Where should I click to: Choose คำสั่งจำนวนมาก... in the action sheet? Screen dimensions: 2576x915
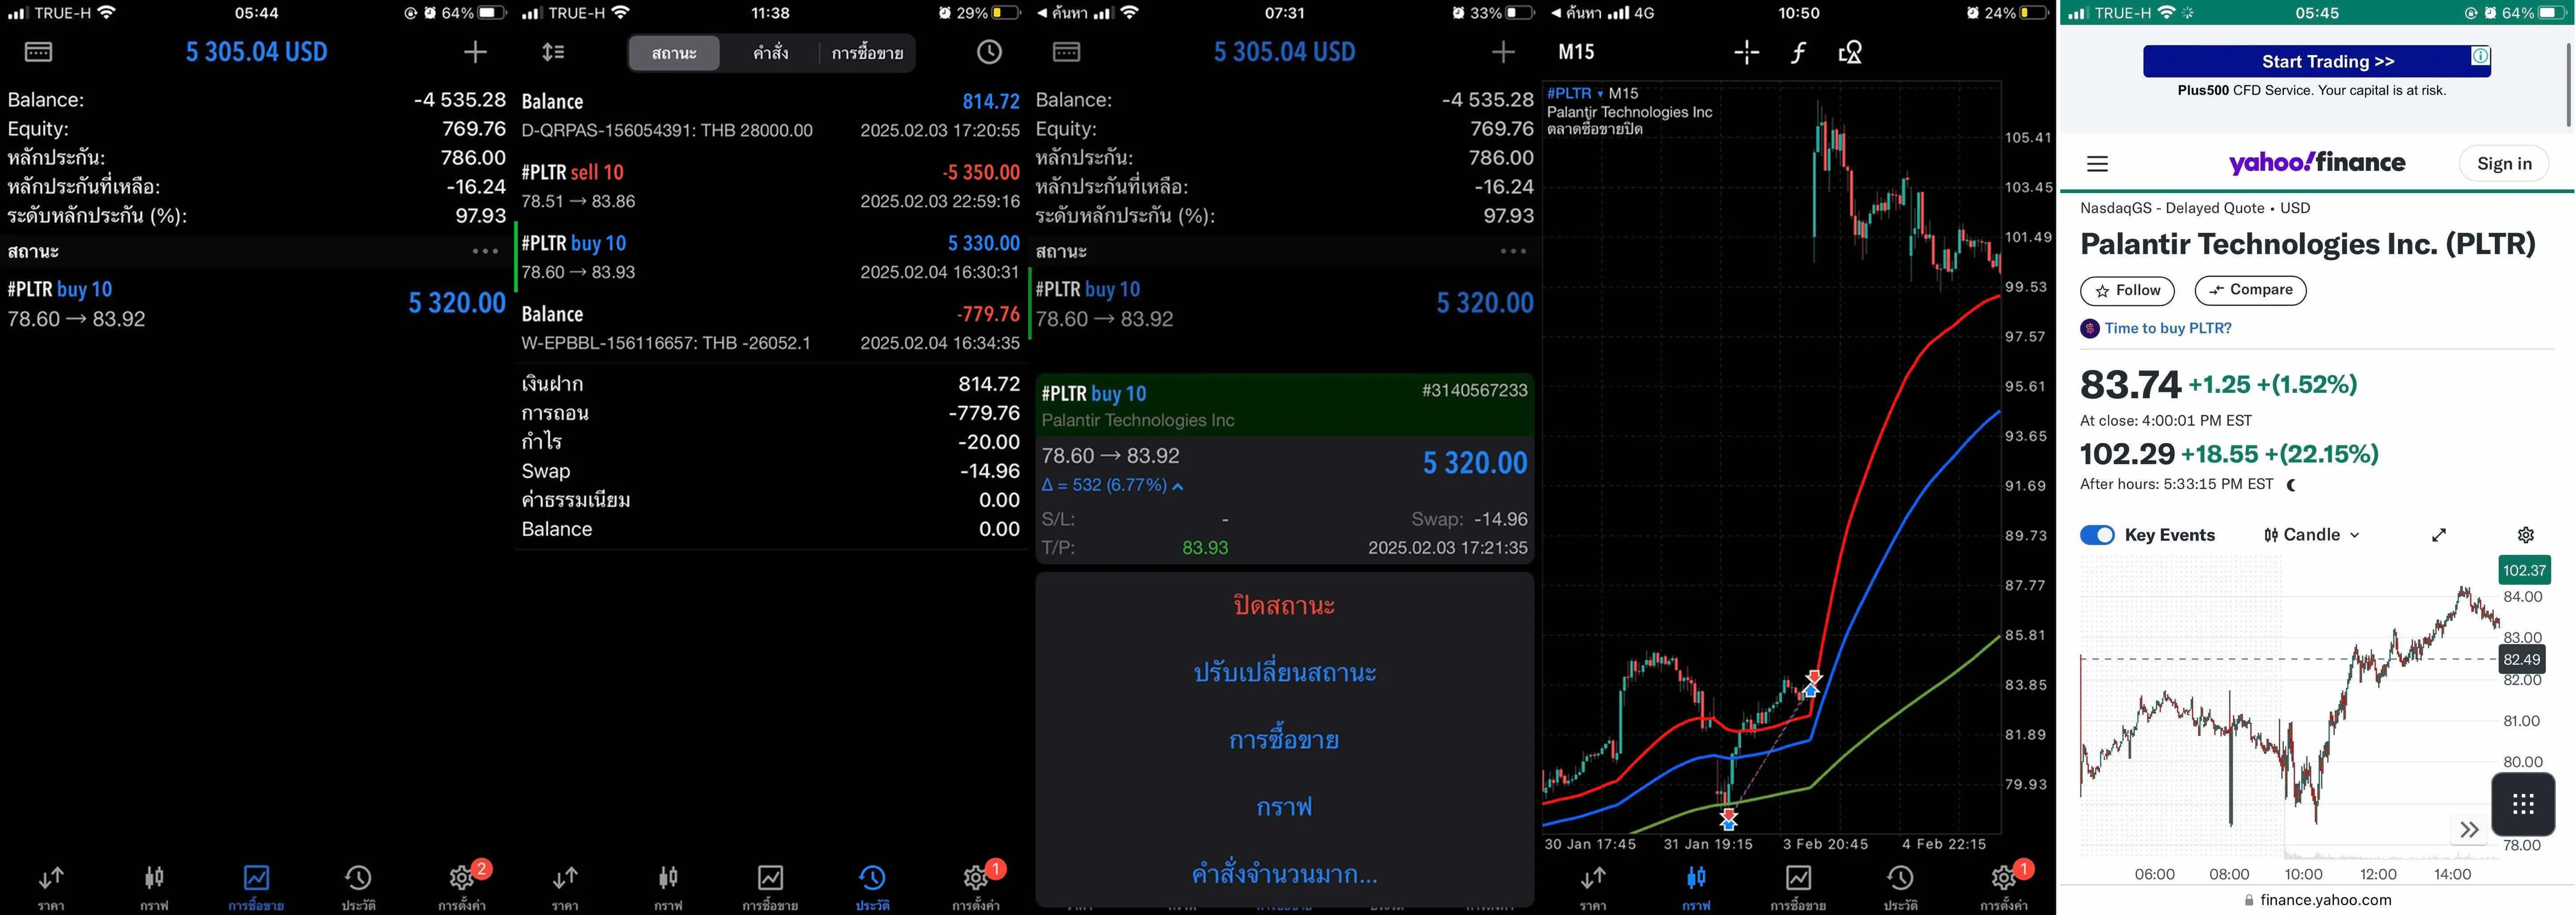pyautogui.click(x=1284, y=874)
